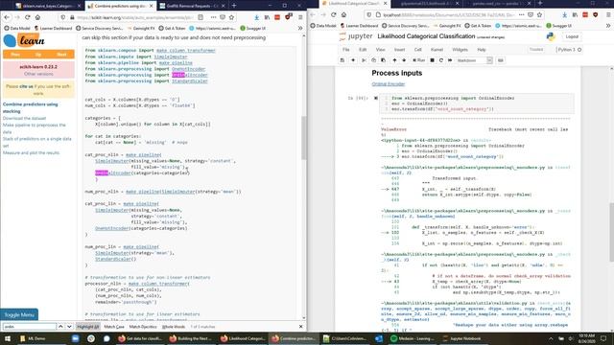Open the page actions ellipsis in left browser
Screen dimensions: 614x345
(213, 17)
